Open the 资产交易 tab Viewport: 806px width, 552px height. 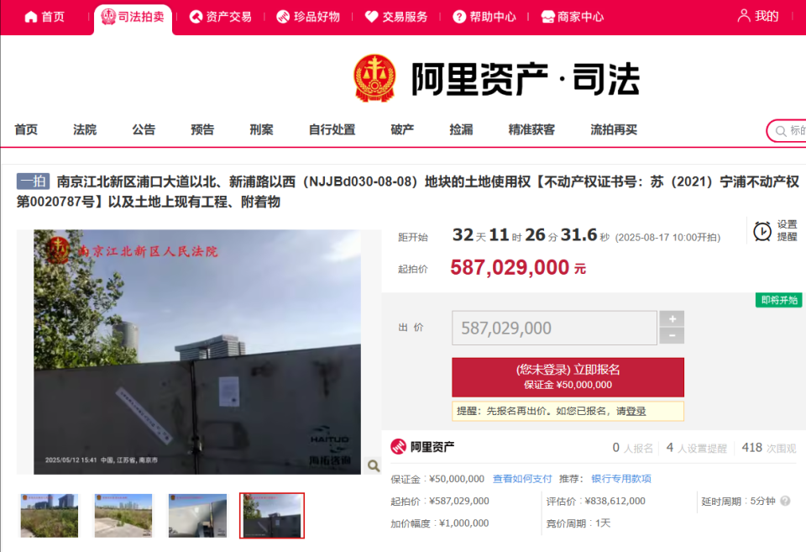[x=221, y=17]
